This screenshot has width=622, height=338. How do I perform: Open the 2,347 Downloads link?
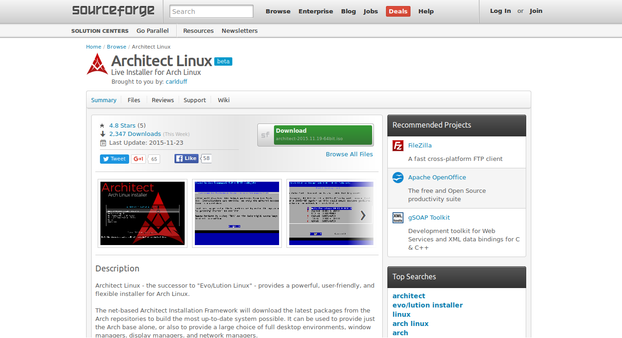coord(135,134)
